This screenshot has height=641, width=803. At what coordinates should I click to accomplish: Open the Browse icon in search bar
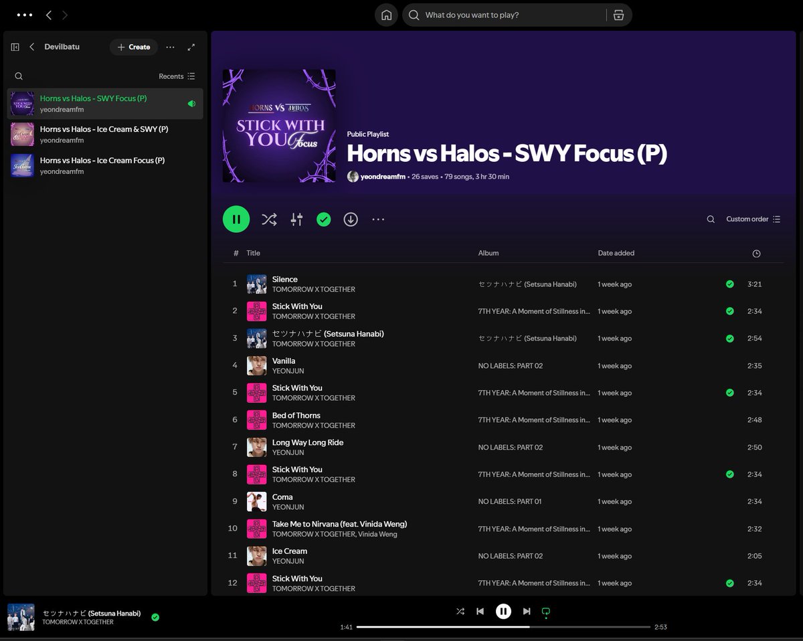618,15
